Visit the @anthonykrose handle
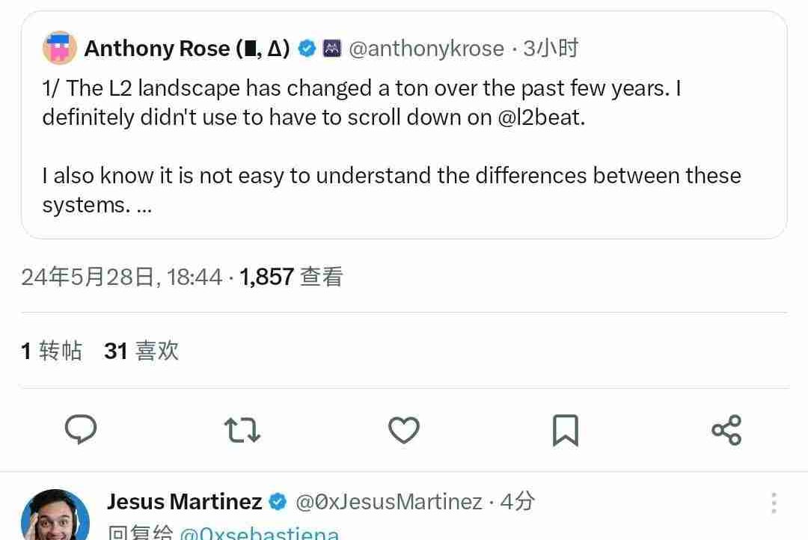The image size is (808, 540). tap(426, 49)
